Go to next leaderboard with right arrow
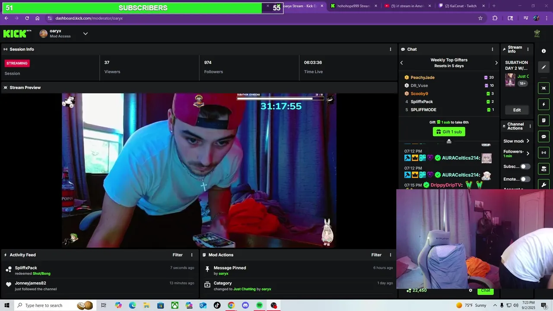Image resolution: width=553 pixels, height=311 pixels. (x=496, y=63)
